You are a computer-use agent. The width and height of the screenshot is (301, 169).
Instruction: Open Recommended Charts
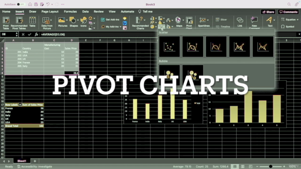pos(140,23)
